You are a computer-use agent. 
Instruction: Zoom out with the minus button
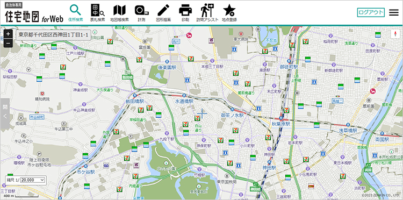[8, 43]
